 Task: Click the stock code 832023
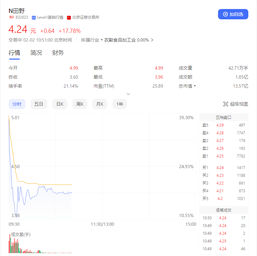click(x=22, y=17)
